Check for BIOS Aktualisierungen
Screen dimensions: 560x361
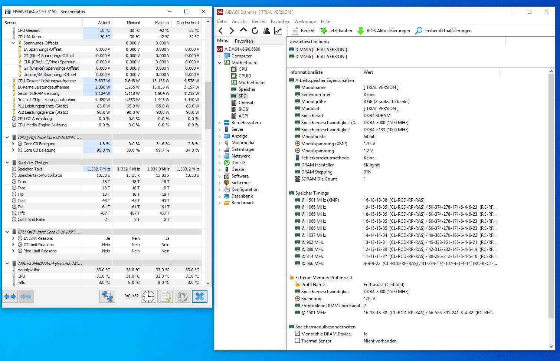pyautogui.click(x=360, y=30)
